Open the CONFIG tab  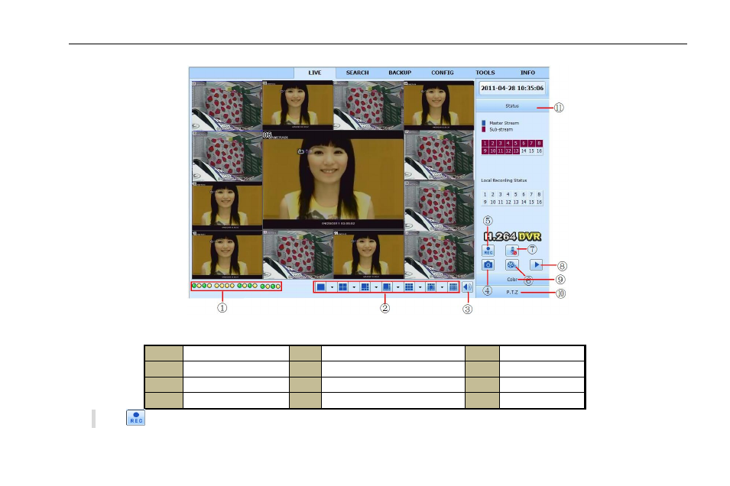point(443,73)
